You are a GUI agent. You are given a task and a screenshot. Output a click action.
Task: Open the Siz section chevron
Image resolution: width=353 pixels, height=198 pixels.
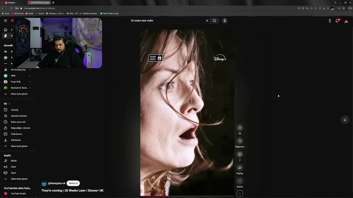9,104
